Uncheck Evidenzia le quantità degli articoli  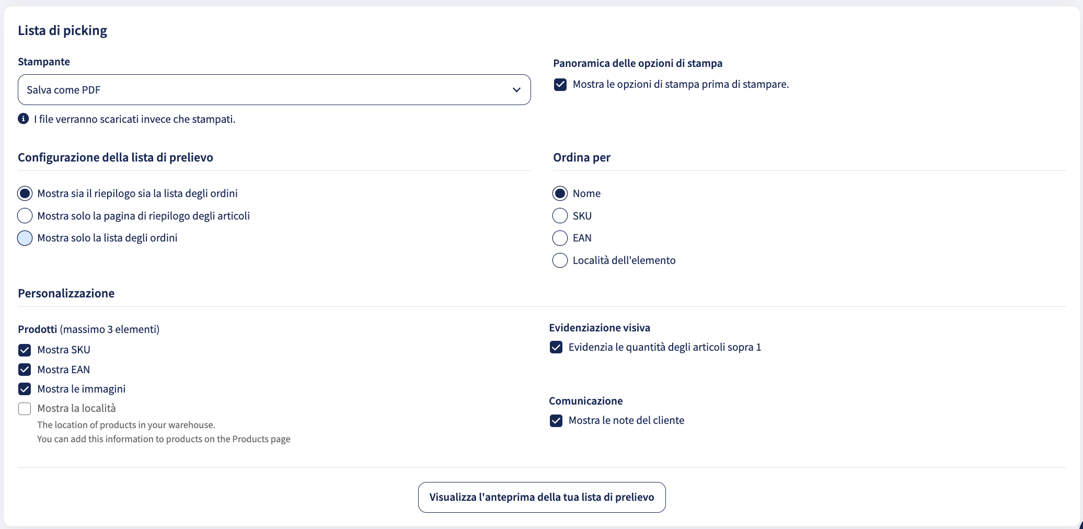[x=556, y=347]
